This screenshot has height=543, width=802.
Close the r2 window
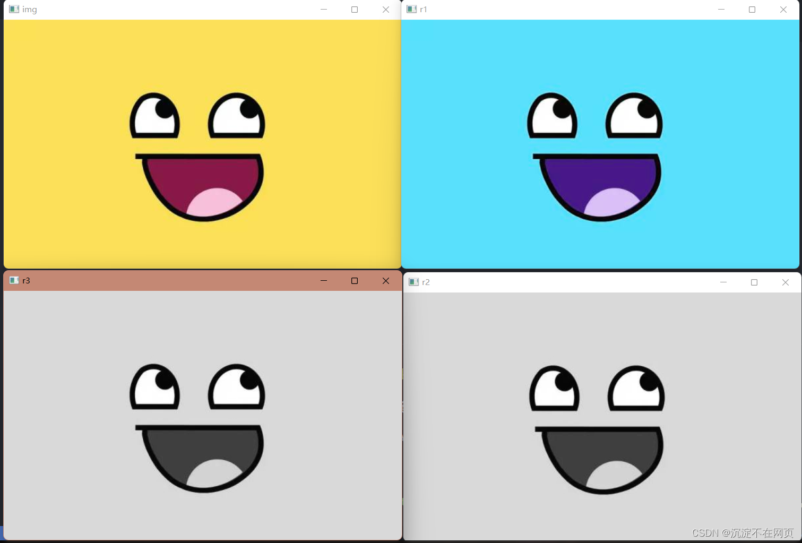click(x=786, y=282)
